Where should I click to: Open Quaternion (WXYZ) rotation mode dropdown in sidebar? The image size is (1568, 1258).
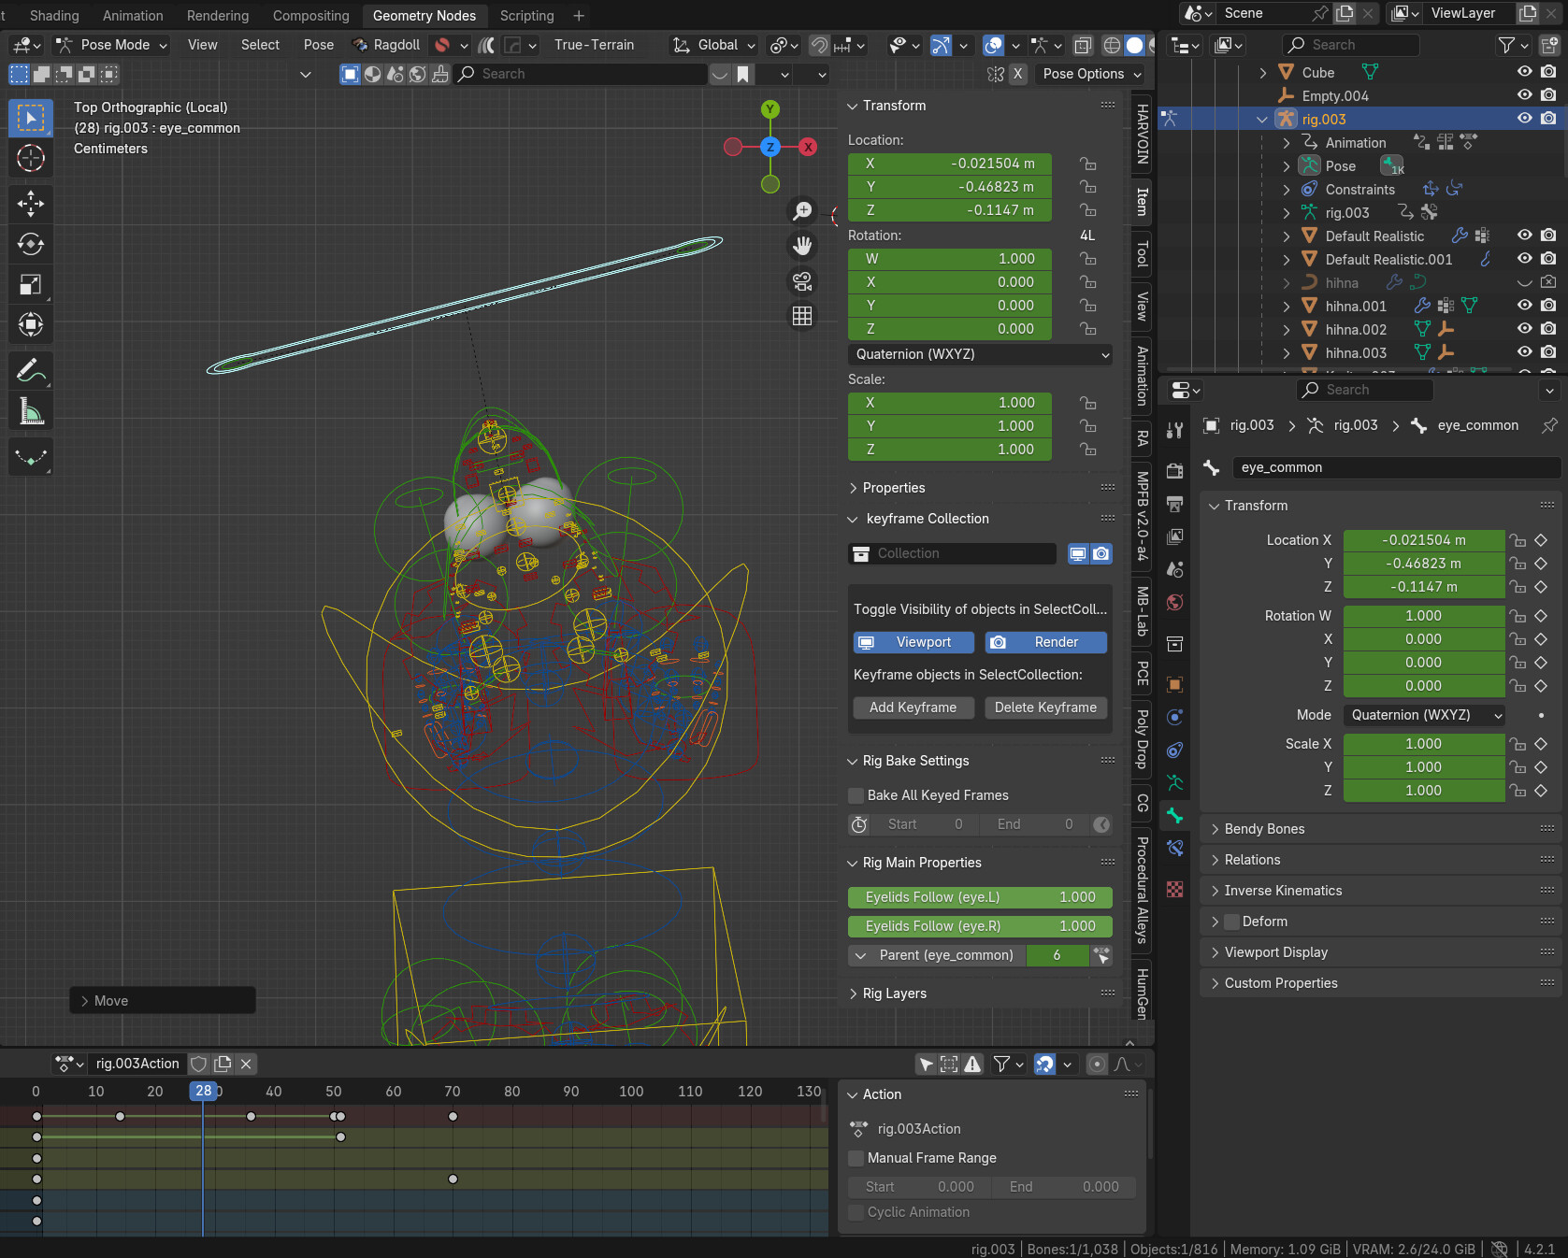(981, 354)
